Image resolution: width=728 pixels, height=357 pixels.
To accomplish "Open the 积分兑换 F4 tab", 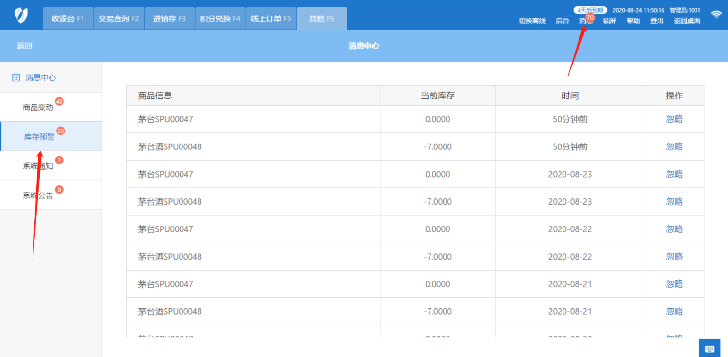I will (x=220, y=18).
